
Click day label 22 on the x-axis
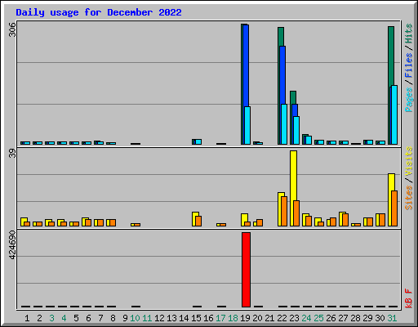(x=282, y=318)
